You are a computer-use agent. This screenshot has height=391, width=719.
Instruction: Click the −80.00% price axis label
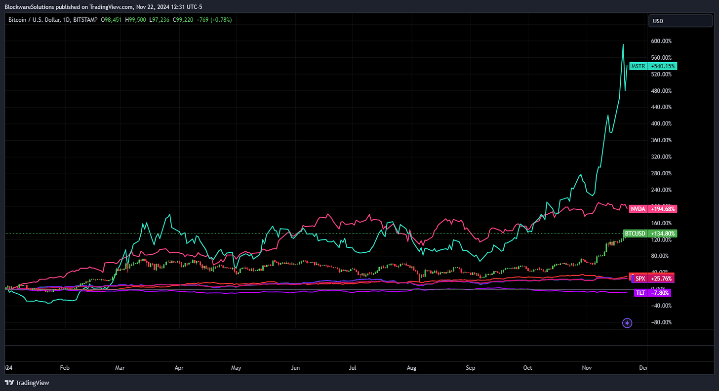(662, 322)
